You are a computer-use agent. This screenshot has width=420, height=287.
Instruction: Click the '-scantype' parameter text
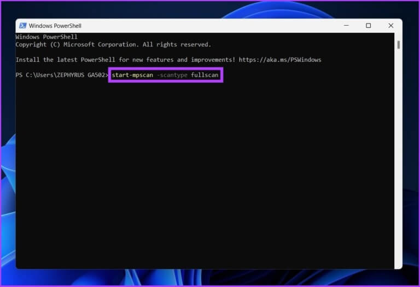coord(172,75)
